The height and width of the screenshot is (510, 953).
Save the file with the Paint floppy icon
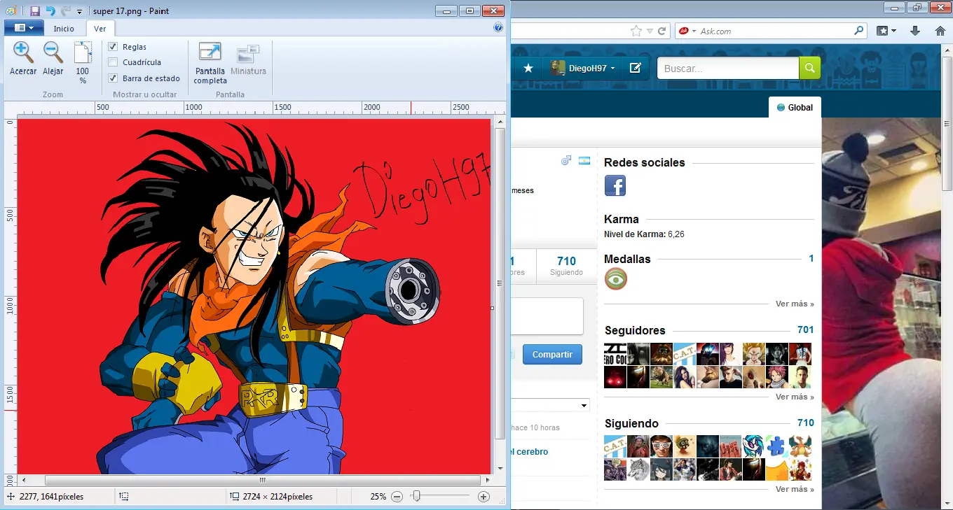(34, 11)
